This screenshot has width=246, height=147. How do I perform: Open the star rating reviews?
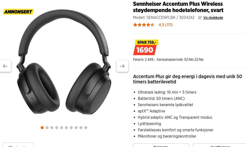[x=144, y=25]
